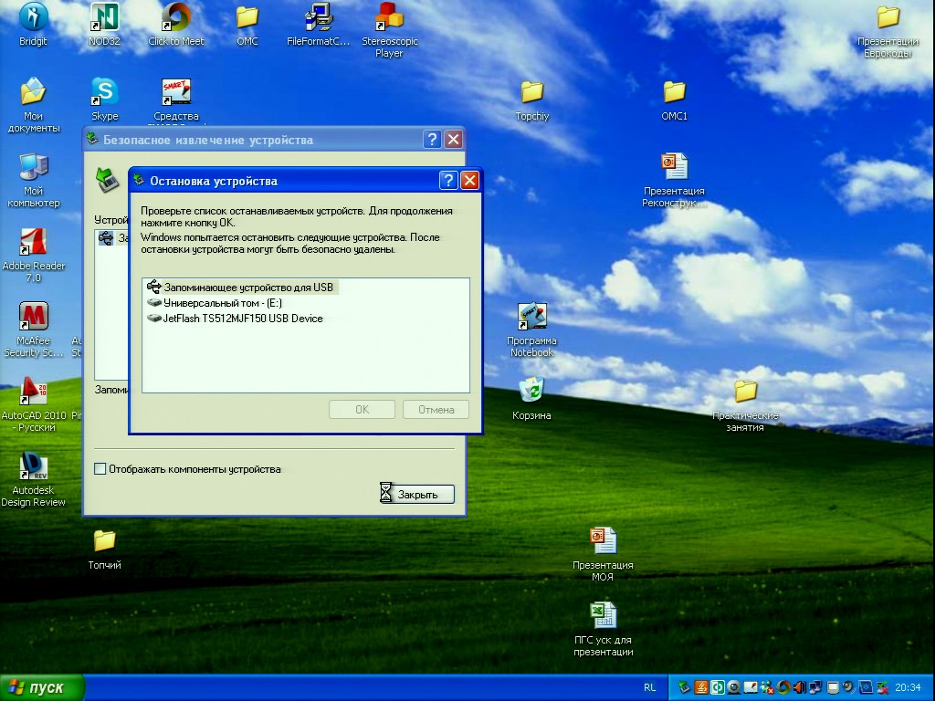Click the 20:34 taskbar clock
Viewport: 935px width, 701px height.
pos(908,688)
